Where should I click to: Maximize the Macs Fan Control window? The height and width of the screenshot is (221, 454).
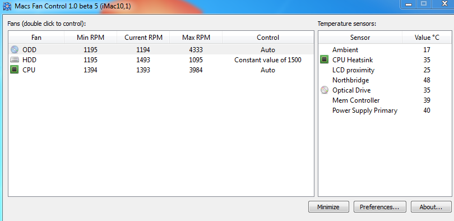point(424,4)
